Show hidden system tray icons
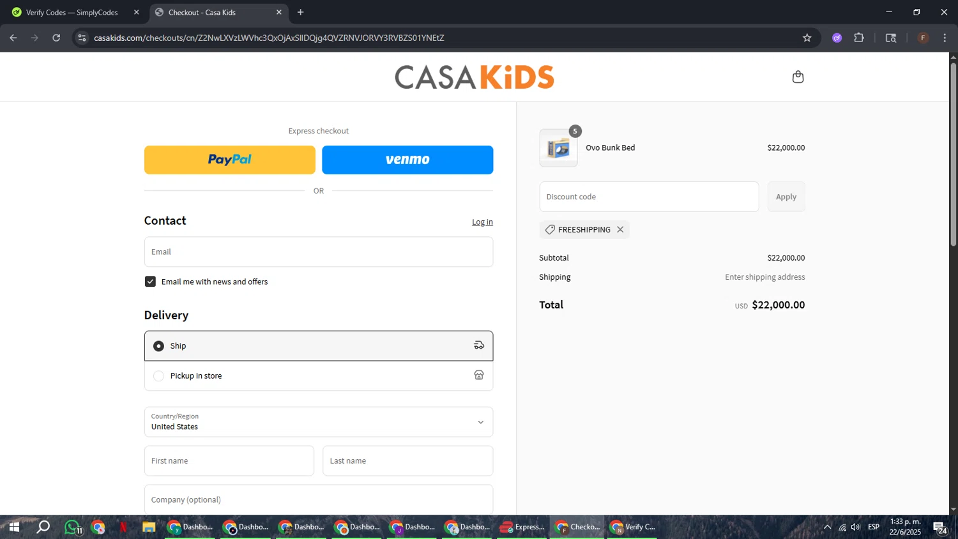This screenshot has height=539, width=958. pyautogui.click(x=827, y=528)
